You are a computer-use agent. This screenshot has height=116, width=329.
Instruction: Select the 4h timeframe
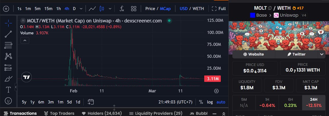(x=67, y=9)
